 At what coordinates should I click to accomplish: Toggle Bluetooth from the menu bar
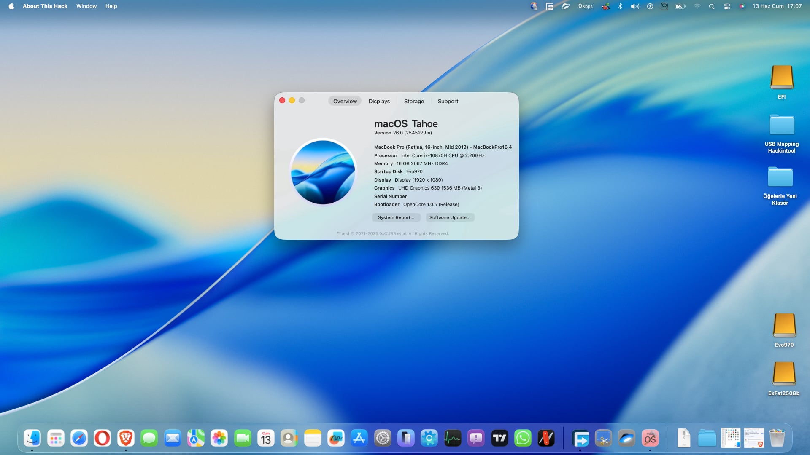[x=620, y=6]
